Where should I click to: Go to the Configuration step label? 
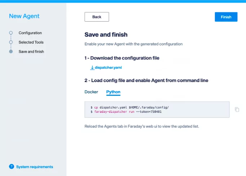[x=30, y=33]
